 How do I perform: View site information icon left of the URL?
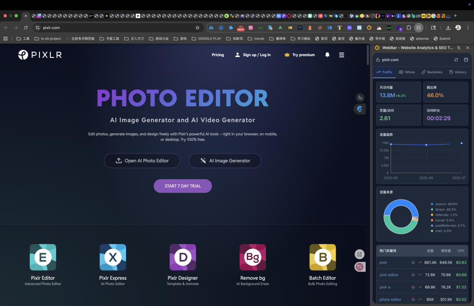[x=37, y=28]
